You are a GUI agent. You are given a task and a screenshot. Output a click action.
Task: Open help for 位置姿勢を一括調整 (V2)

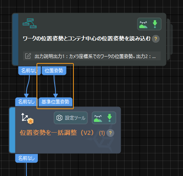tap(110, 133)
